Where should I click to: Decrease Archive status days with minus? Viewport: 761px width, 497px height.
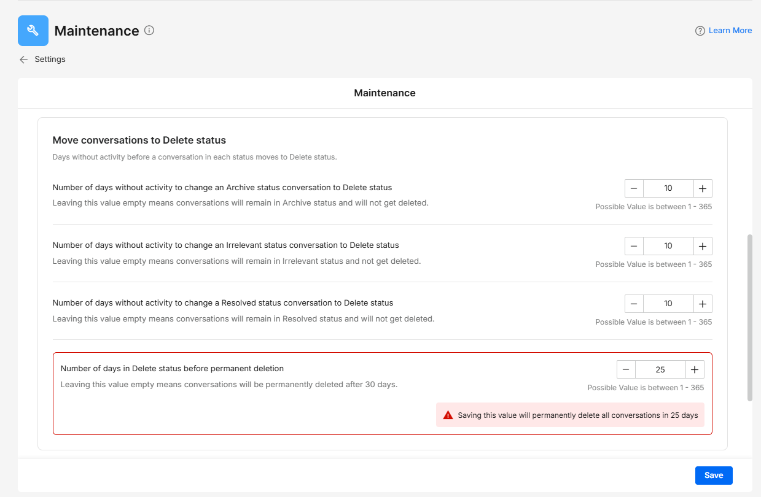pyautogui.click(x=634, y=188)
